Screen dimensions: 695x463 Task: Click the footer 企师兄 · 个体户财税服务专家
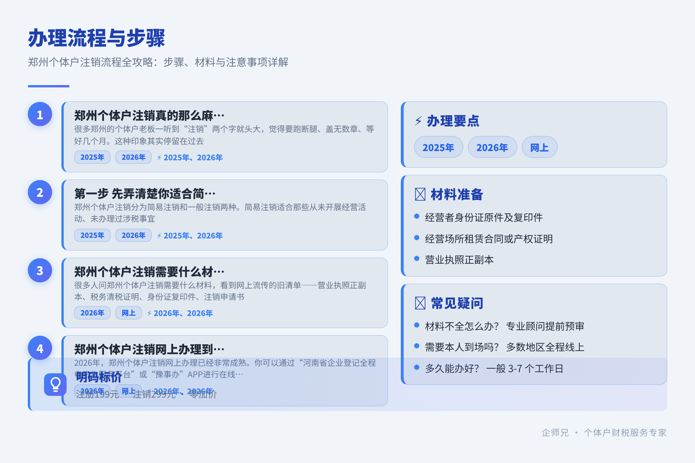[x=604, y=433]
